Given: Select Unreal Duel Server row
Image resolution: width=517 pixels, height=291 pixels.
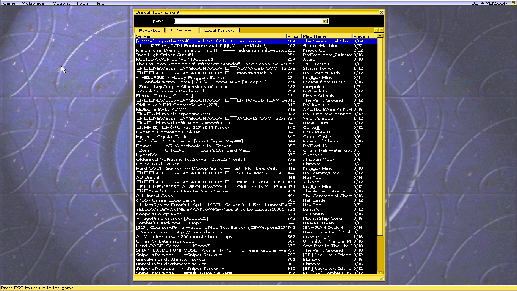Looking at the screenshot, I should point(256,164).
